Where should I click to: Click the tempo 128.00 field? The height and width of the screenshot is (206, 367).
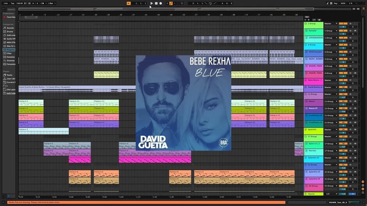click(20, 3)
